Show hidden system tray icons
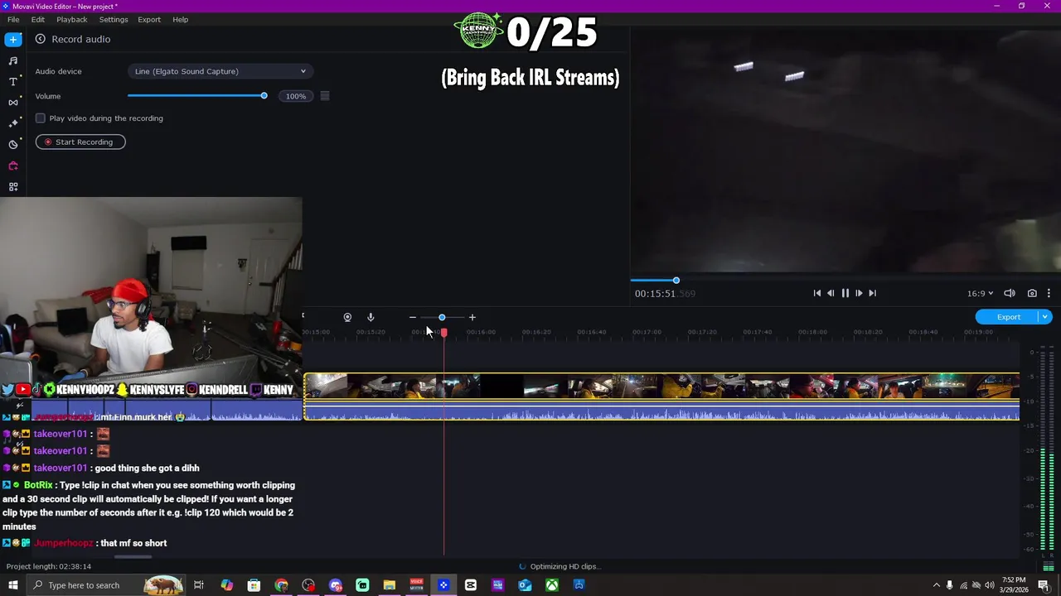 click(937, 585)
